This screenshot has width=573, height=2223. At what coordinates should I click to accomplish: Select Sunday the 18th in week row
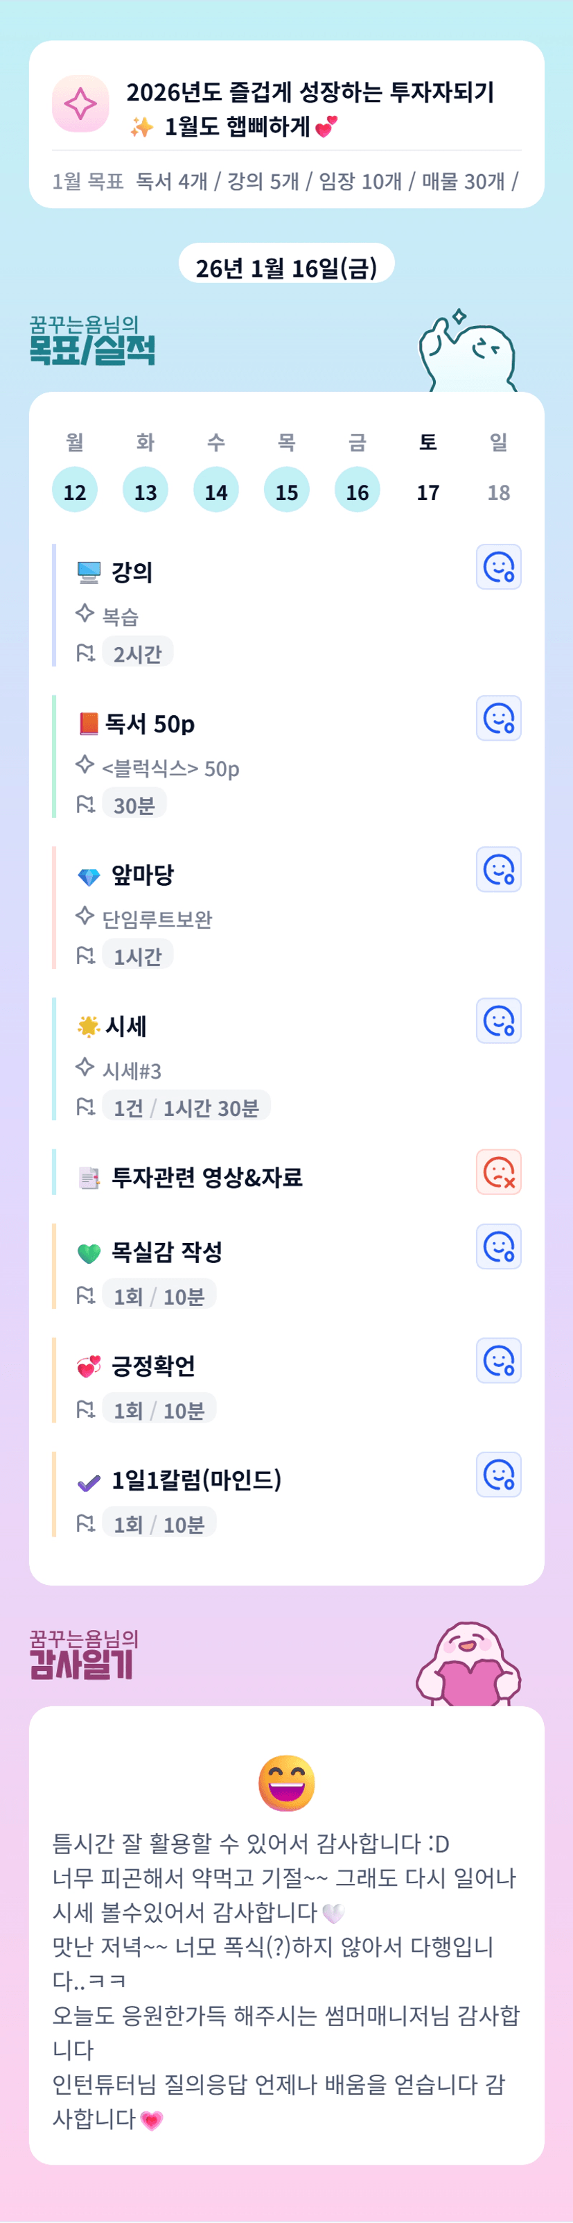click(499, 491)
